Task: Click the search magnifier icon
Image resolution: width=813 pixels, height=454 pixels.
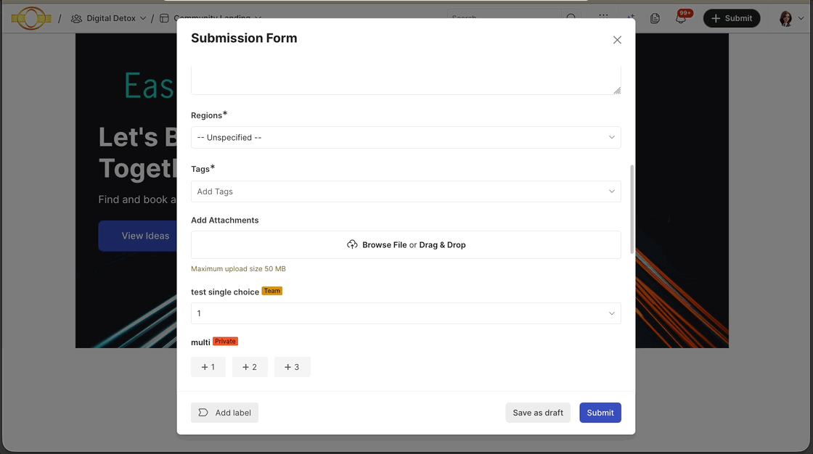Action: 572,18
